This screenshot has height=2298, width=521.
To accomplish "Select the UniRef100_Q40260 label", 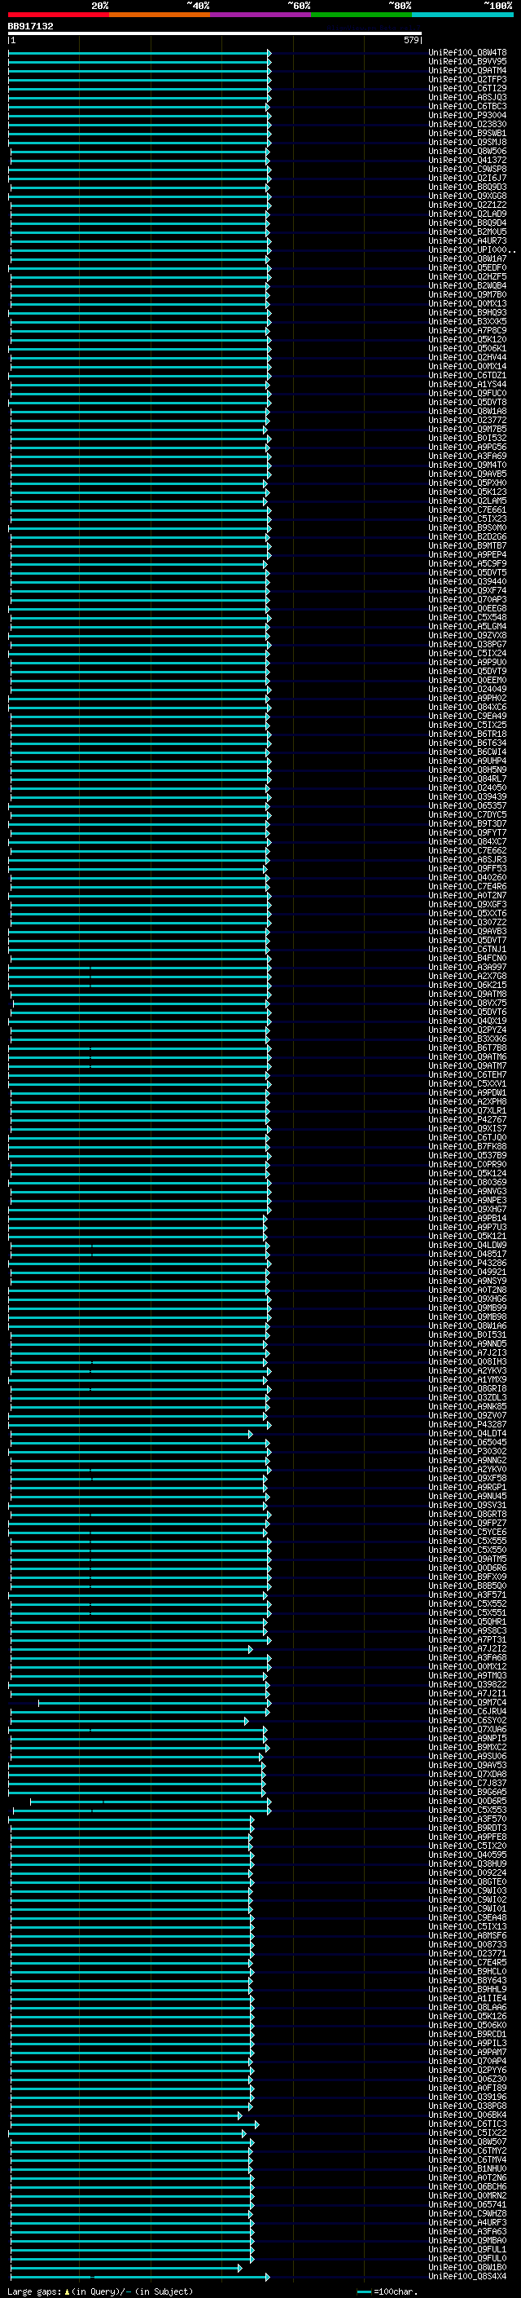I will (x=467, y=877).
